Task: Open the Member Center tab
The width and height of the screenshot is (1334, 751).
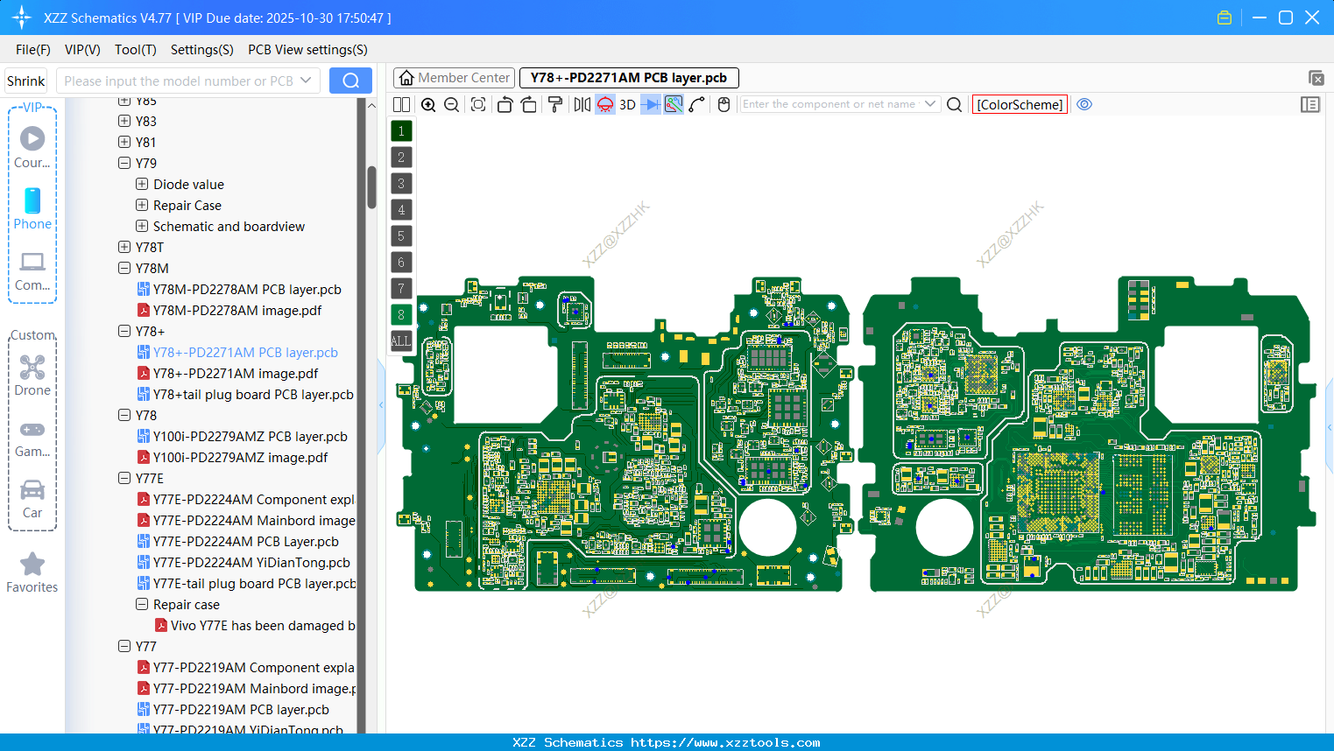Action: pos(455,78)
